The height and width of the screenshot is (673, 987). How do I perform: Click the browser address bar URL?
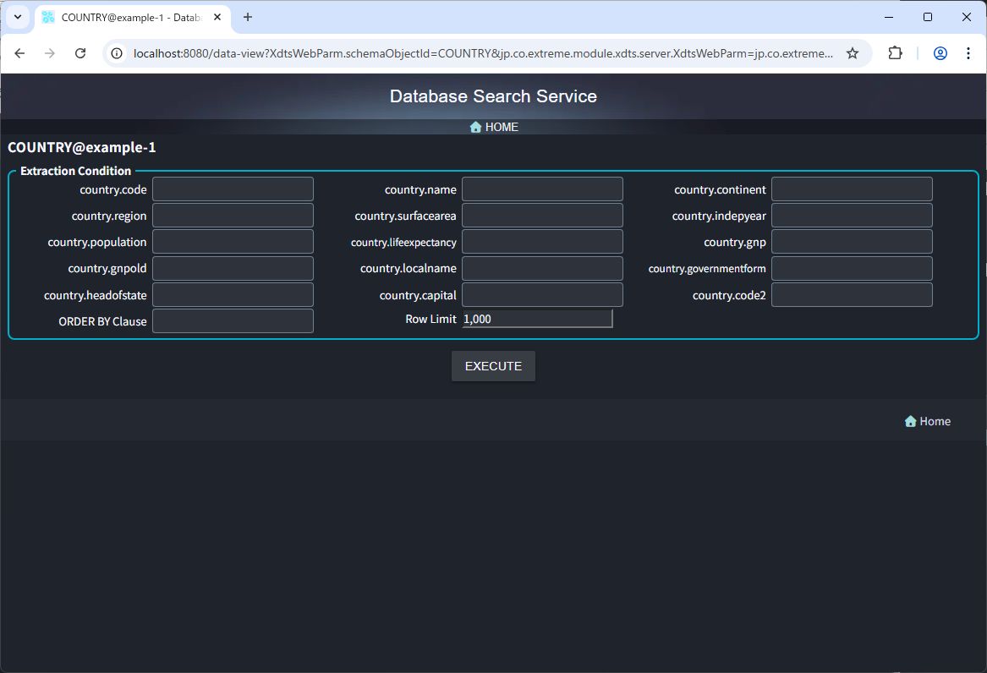(x=482, y=53)
